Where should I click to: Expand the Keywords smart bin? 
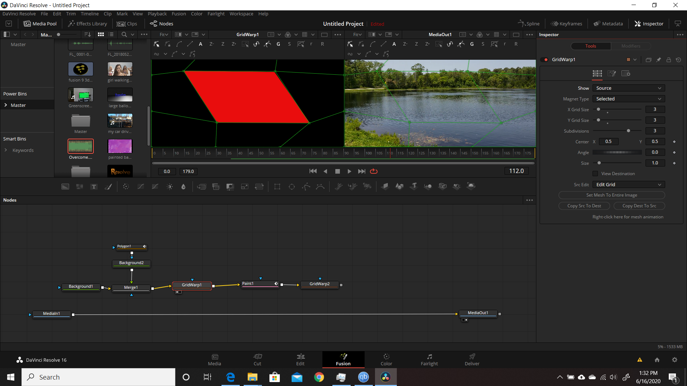tap(6, 150)
